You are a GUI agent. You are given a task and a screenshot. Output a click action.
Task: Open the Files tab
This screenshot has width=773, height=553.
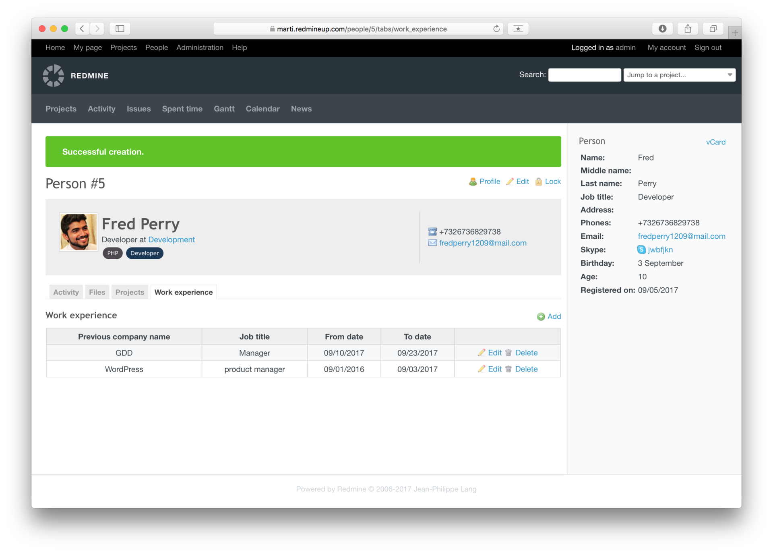coord(97,292)
